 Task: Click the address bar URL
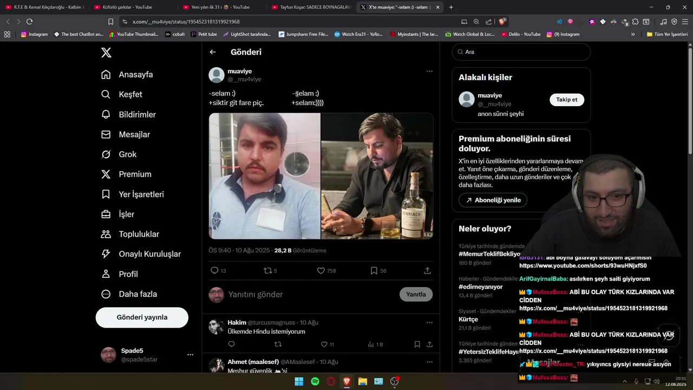click(x=186, y=22)
